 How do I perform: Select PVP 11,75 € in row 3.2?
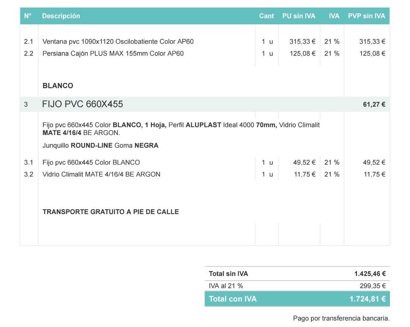coord(375,175)
